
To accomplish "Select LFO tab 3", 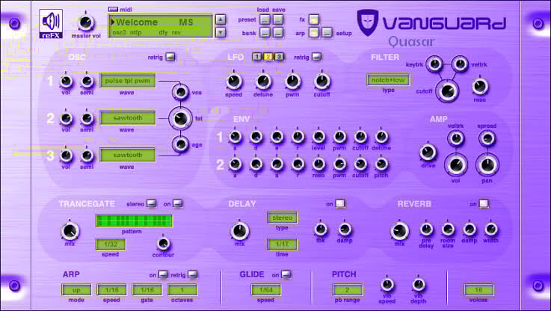I will tap(279, 57).
